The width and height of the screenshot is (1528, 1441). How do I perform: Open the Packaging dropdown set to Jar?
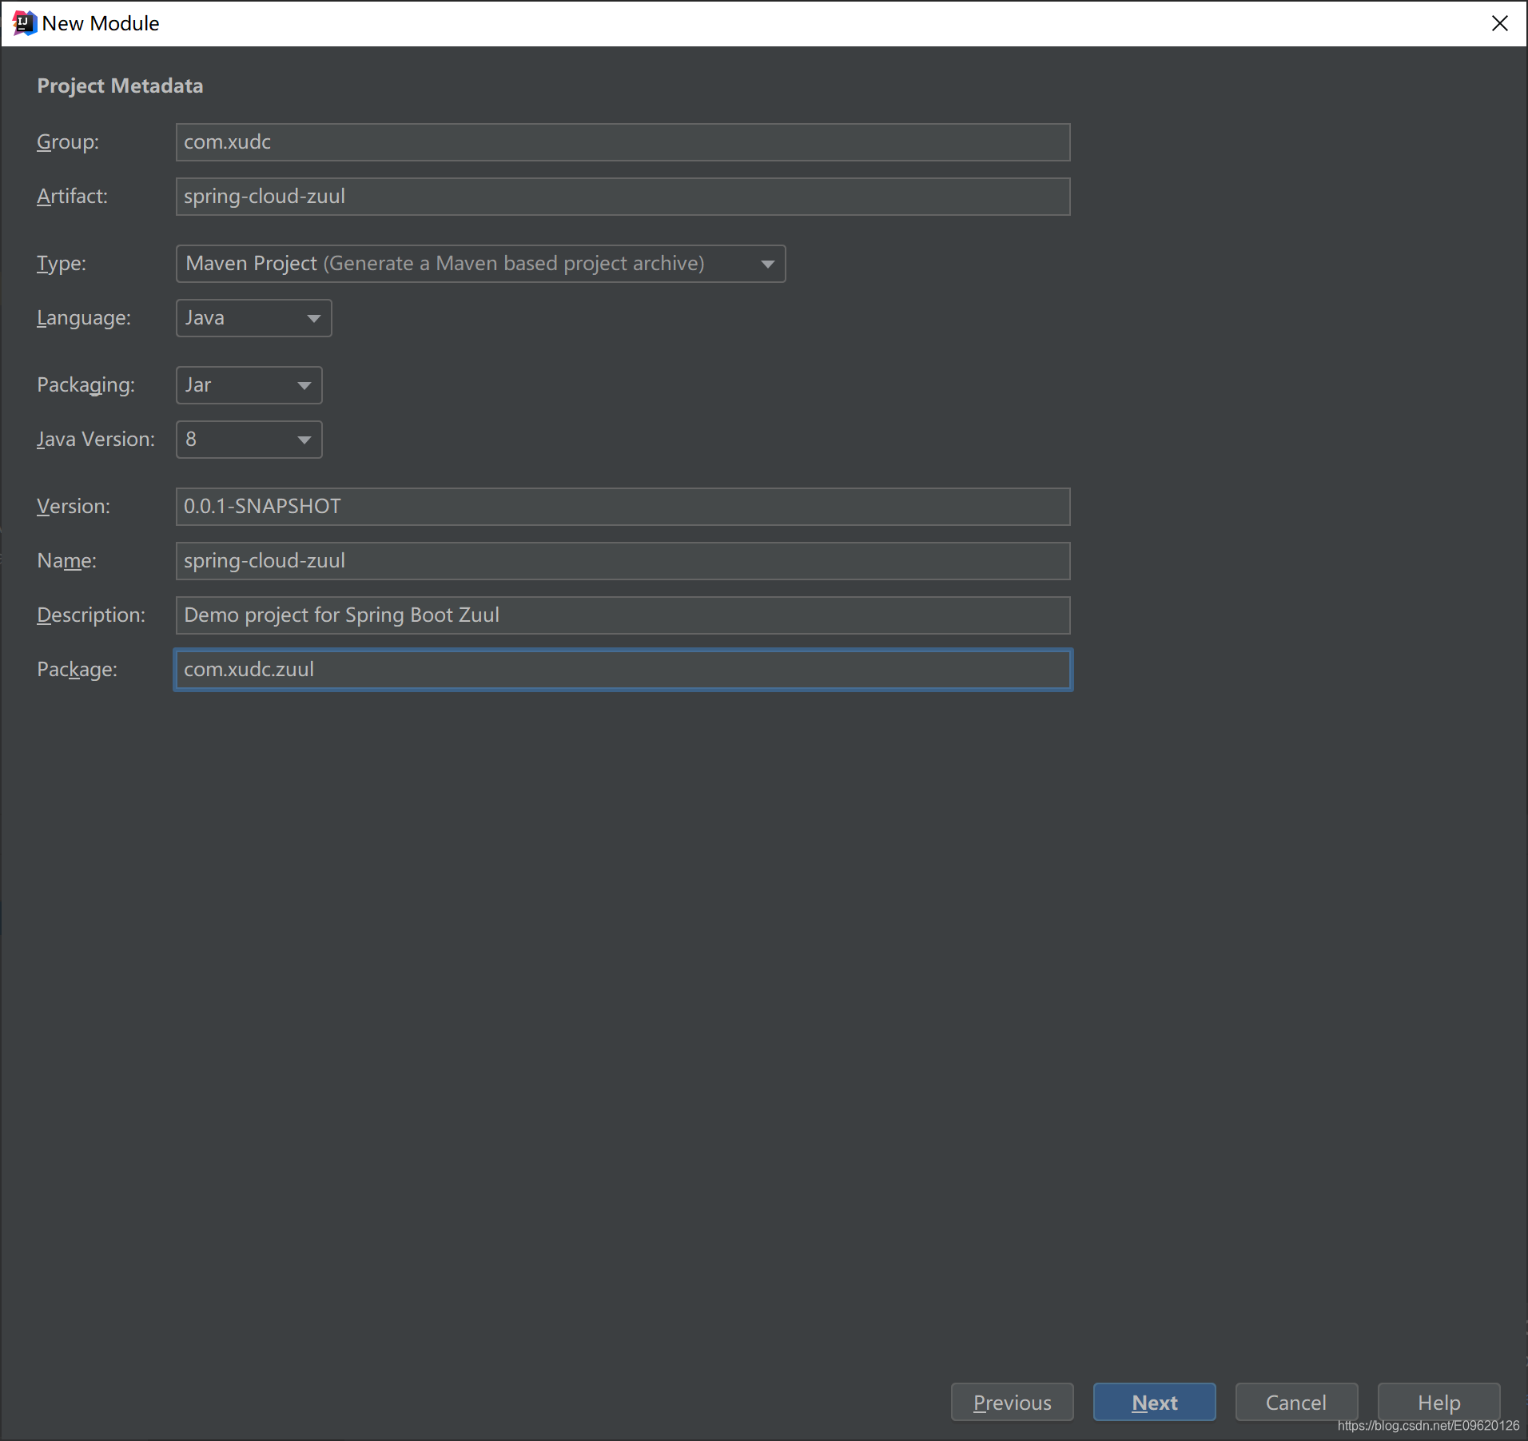click(249, 385)
